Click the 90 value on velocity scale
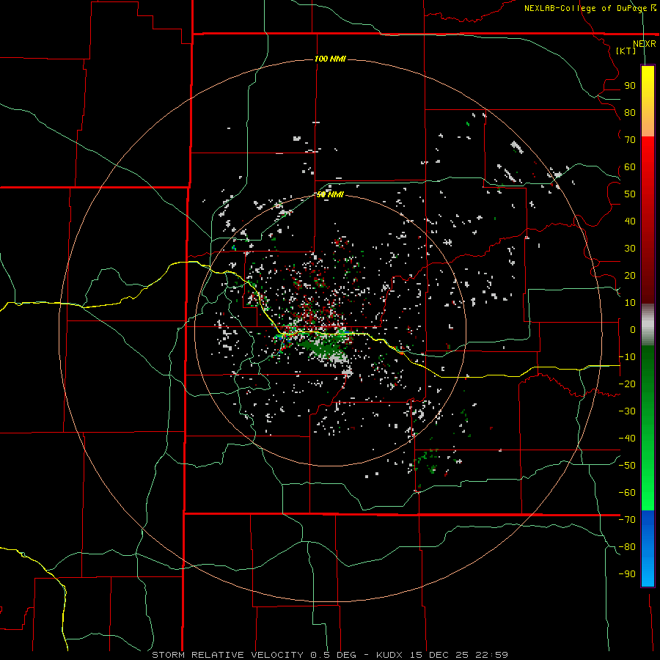This screenshot has height=660, width=660. click(630, 86)
